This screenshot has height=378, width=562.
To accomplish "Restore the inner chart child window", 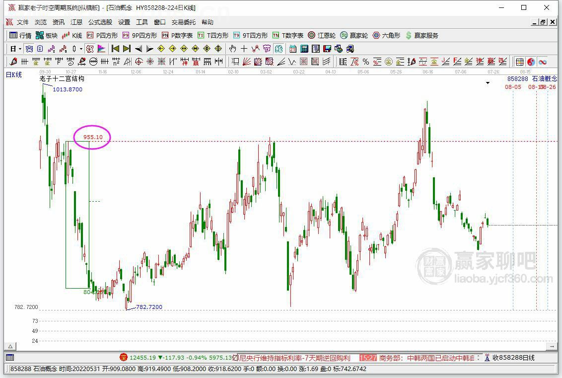I will (x=543, y=22).
